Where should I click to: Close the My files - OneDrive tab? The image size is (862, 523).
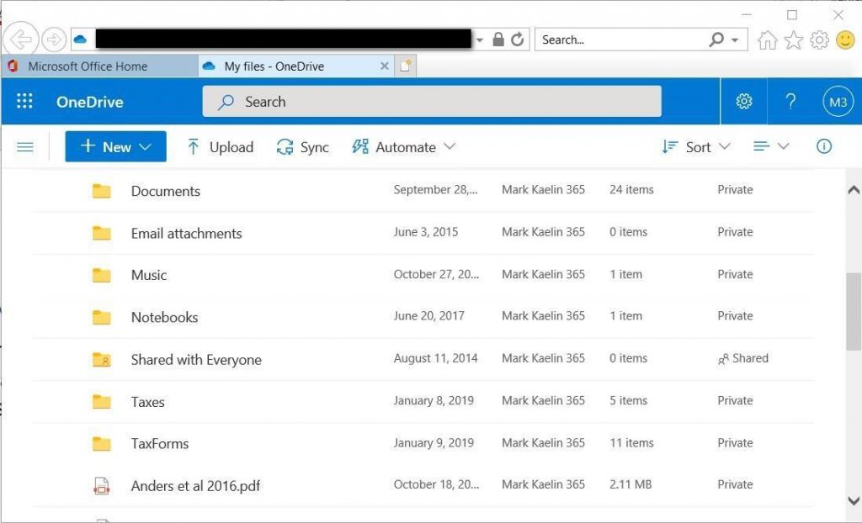point(385,66)
